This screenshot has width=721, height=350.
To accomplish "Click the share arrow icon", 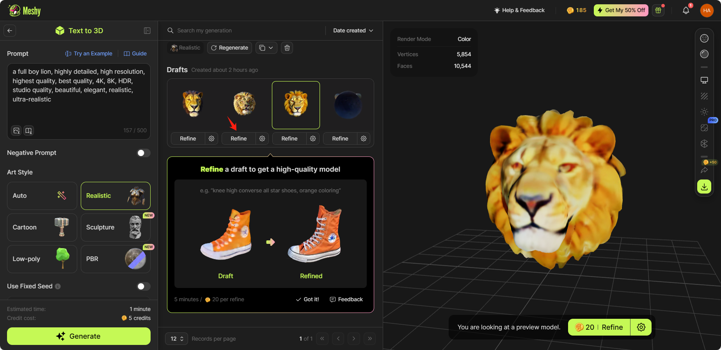I will (704, 170).
